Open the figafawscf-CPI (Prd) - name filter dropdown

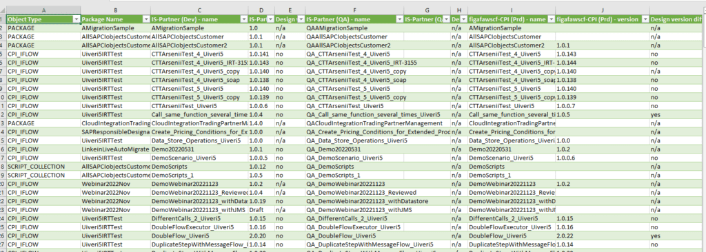(x=551, y=19)
